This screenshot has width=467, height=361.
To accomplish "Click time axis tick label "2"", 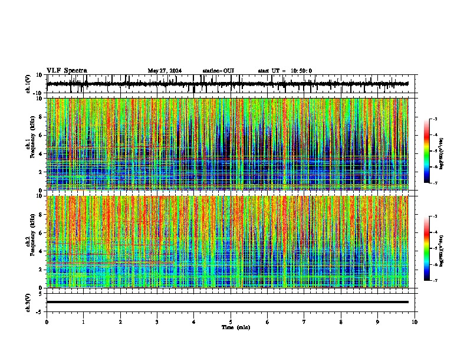I will [120, 322].
